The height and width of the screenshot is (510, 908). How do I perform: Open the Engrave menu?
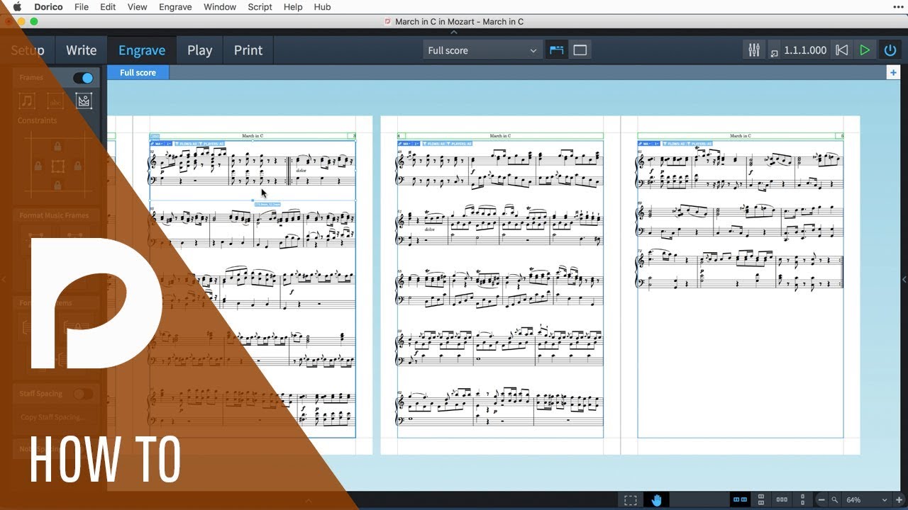coord(175,7)
